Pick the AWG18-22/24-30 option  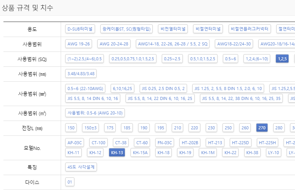coord(234,44)
